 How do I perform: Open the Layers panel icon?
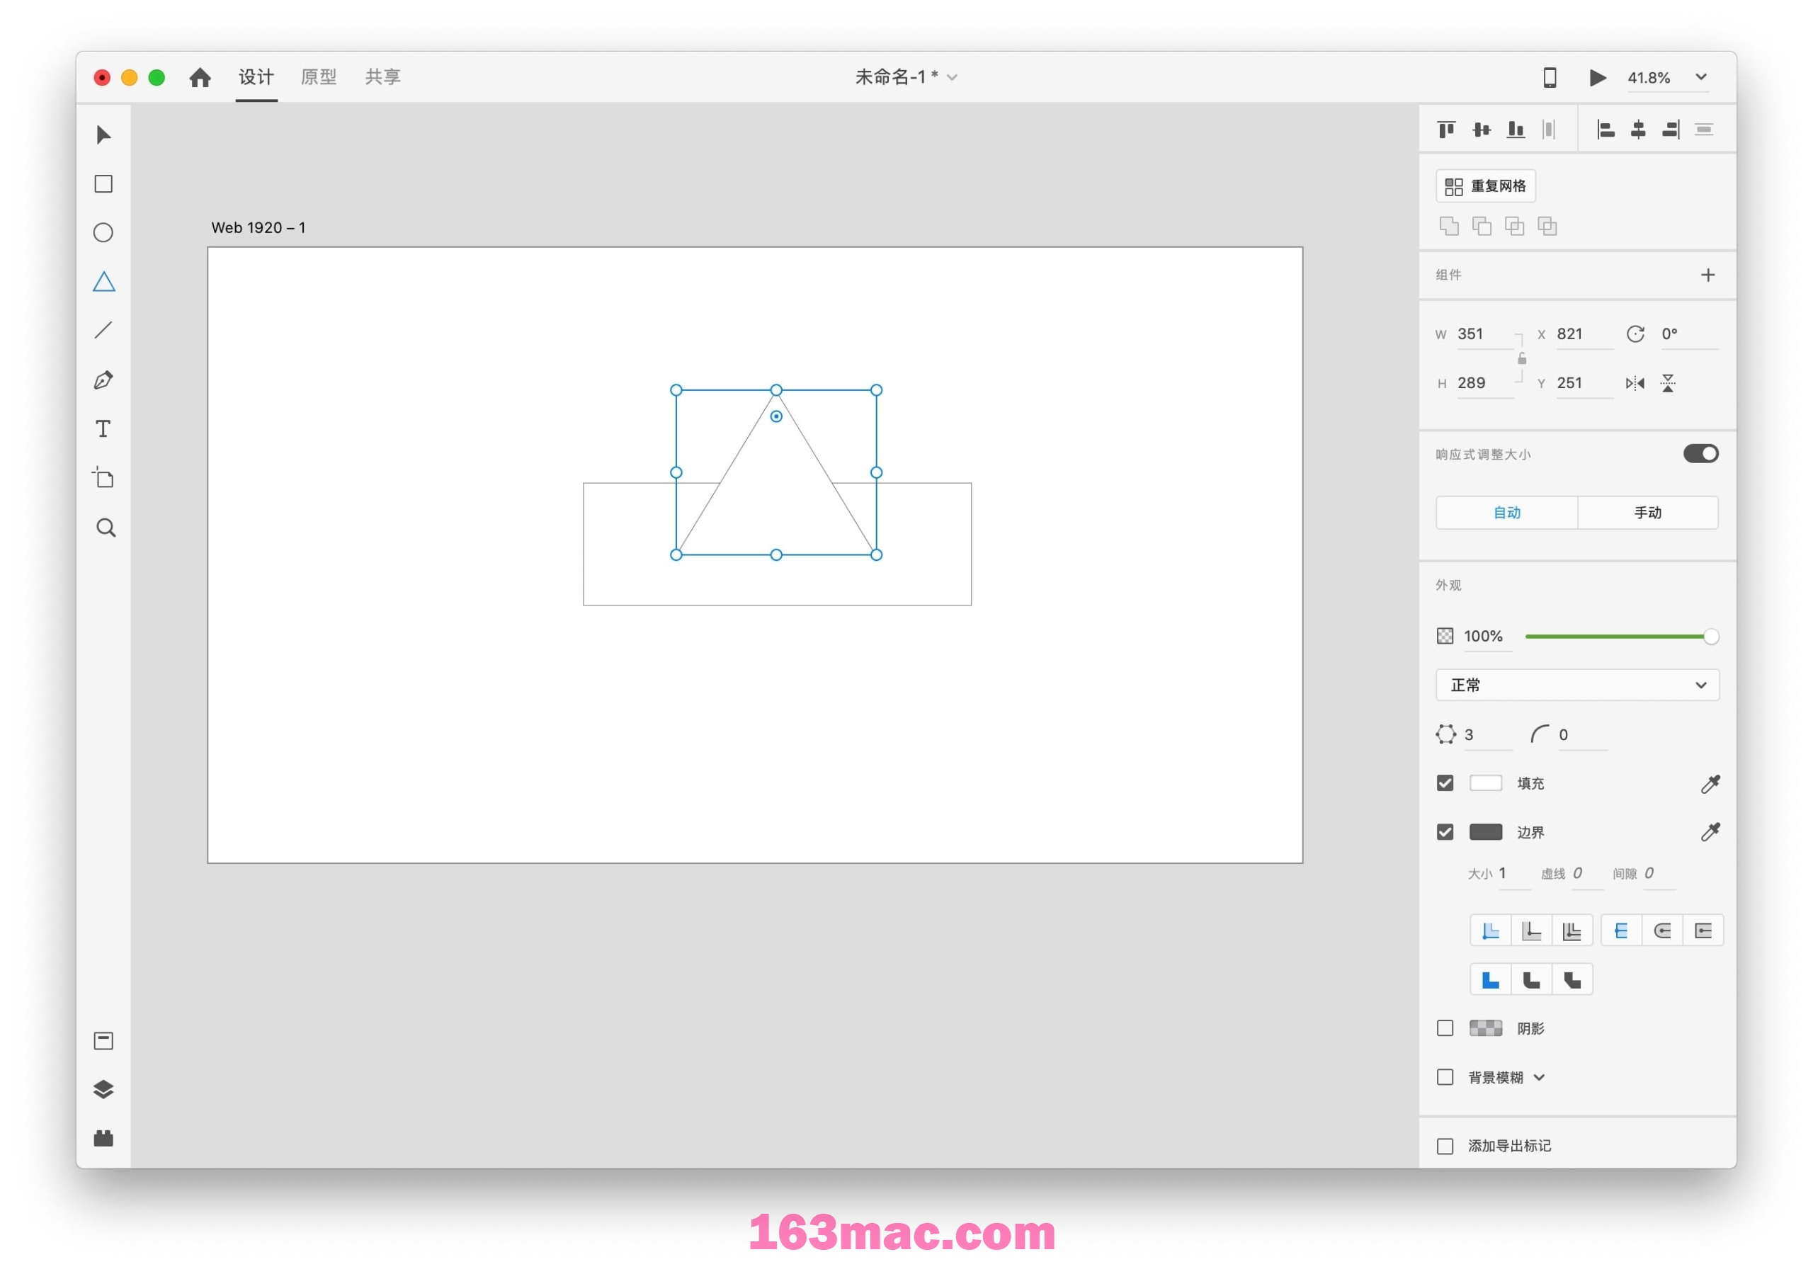click(x=103, y=1090)
